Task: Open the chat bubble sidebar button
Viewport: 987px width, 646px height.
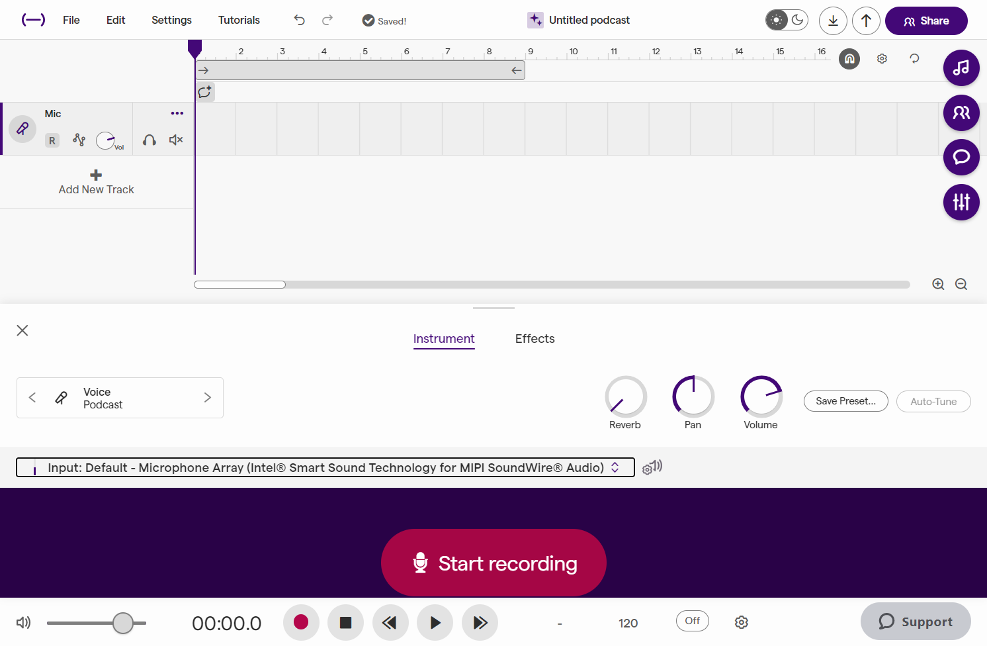Action: coord(961,157)
